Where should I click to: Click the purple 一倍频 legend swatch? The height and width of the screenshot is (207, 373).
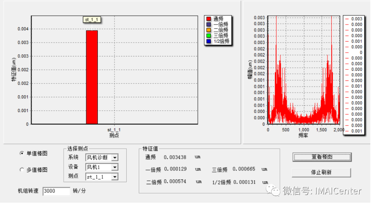(x=209, y=24)
